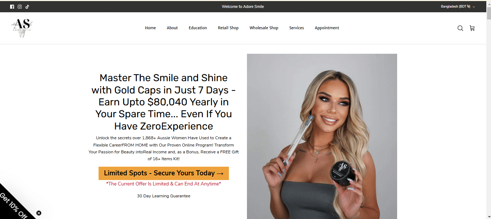The height and width of the screenshot is (219, 491).
Task: Open the Education menu
Action: pyautogui.click(x=198, y=28)
